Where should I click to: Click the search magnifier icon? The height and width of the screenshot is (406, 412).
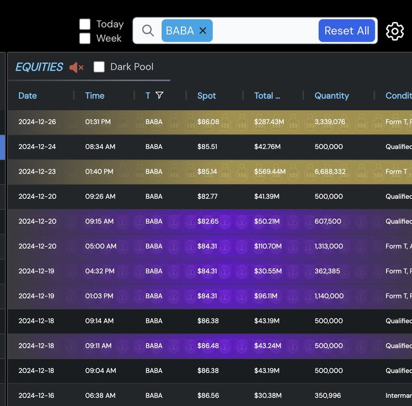[x=148, y=31]
